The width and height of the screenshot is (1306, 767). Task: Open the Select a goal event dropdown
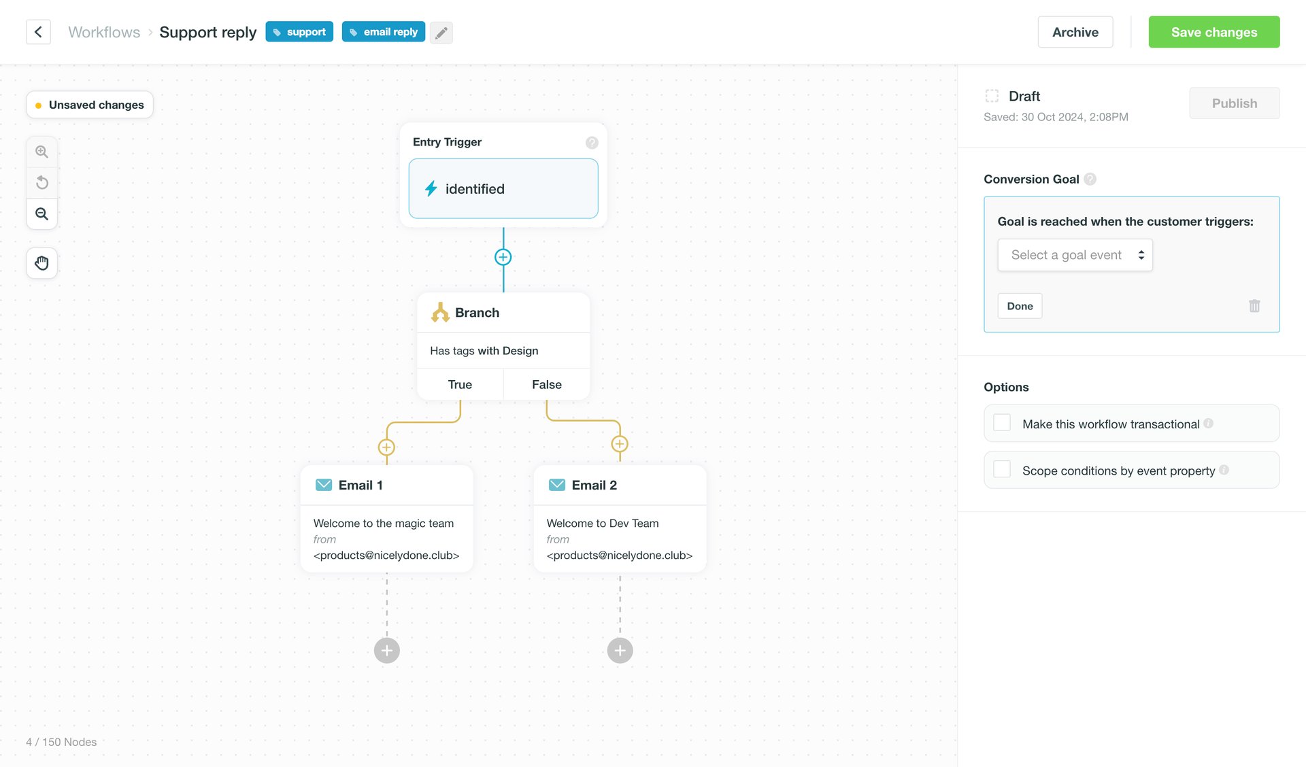(1075, 254)
